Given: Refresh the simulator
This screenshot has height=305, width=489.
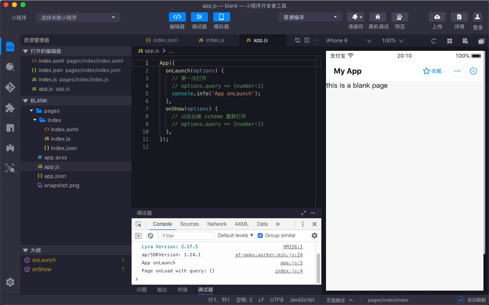Looking at the screenshot, I should point(433,41).
